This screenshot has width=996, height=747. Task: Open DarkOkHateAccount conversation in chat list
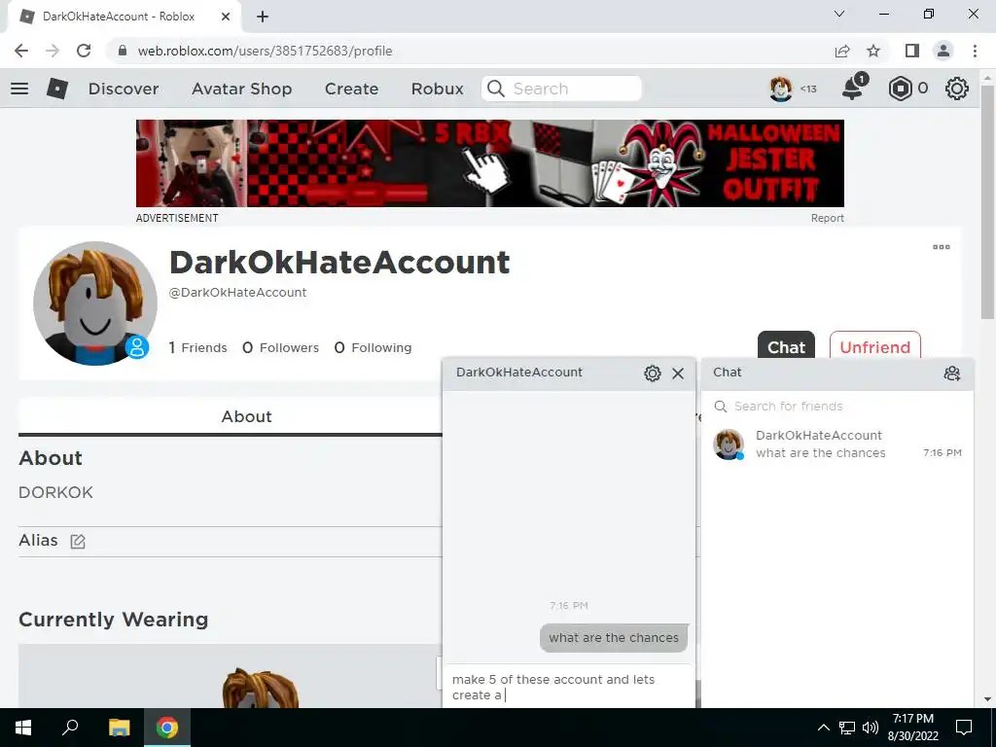[837, 444]
